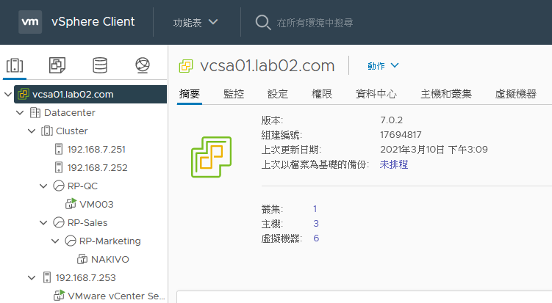Viewport: 552px width, 303px height.
Task: Select host 192.168.7.253 label
Action: [85, 278]
